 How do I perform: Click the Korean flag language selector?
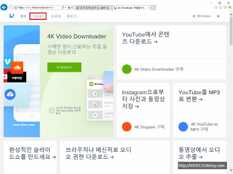click(218, 16)
